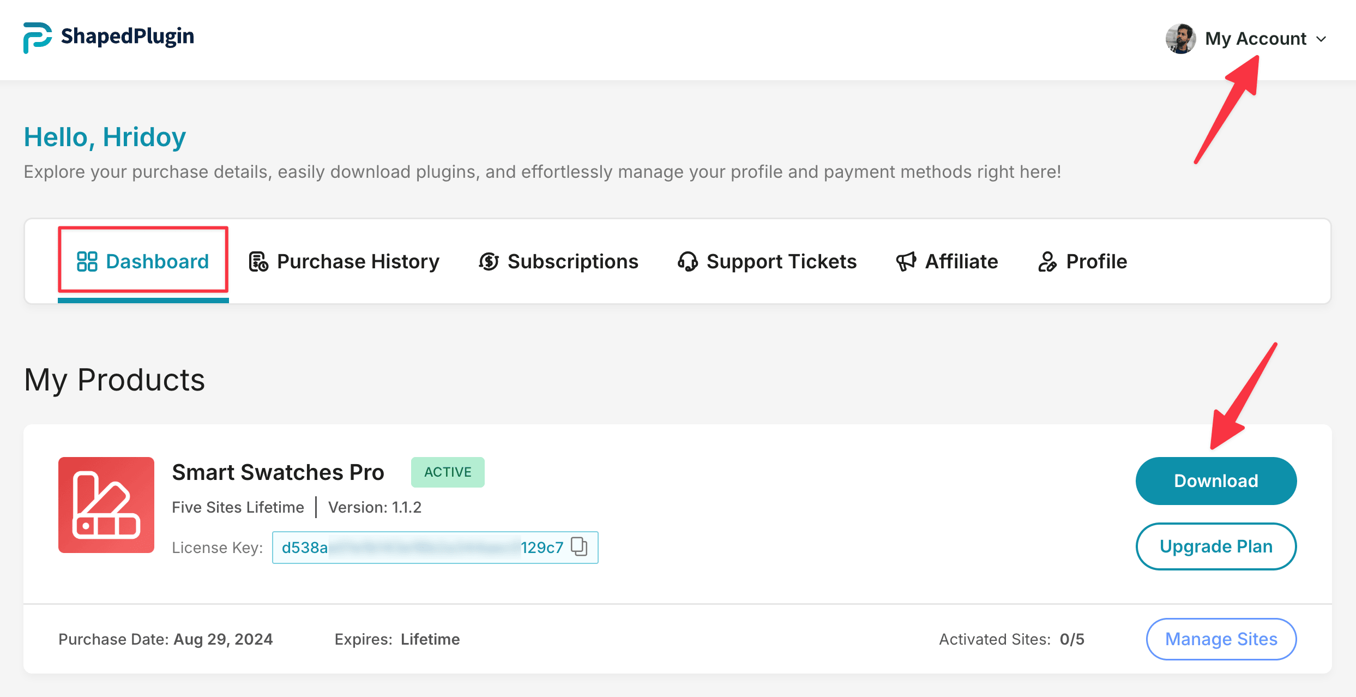Click the ShapedPlugin brand name text
This screenshot has height=697, width=1356.
(127, 37)
